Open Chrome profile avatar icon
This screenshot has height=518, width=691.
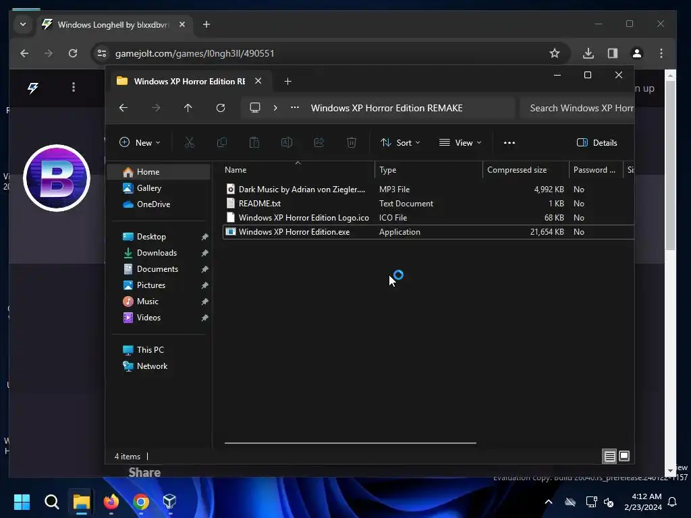pos(637,53)
